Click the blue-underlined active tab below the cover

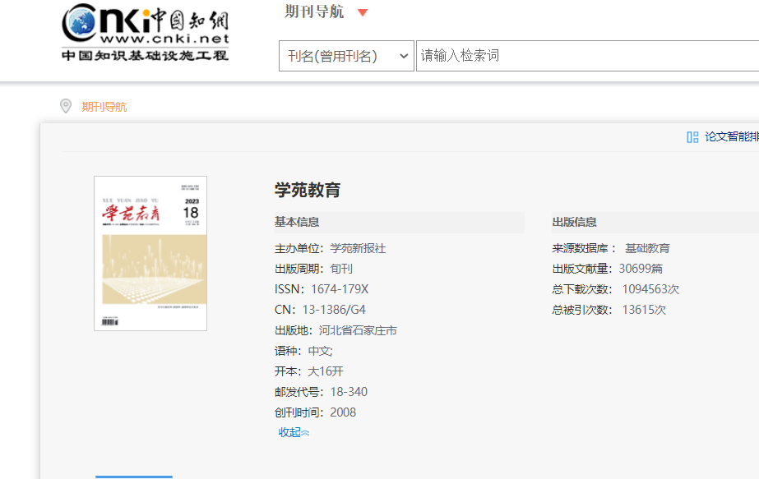pyautogui.click(x=134, y=477)
